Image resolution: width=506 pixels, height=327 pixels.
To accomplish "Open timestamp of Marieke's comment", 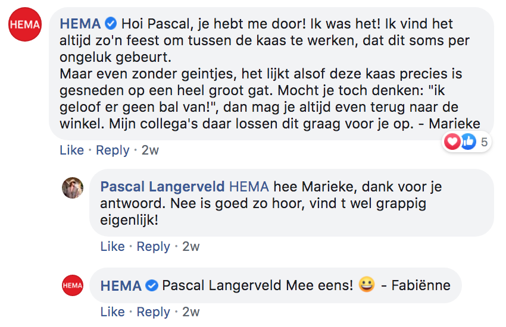I will point(150,150).
